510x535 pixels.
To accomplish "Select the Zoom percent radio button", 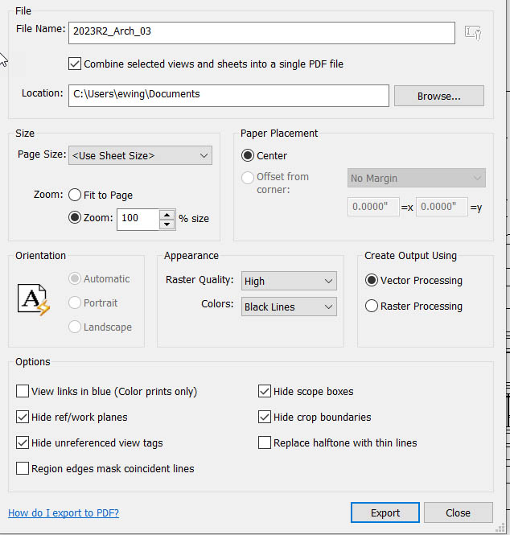I will coord(75,217).
